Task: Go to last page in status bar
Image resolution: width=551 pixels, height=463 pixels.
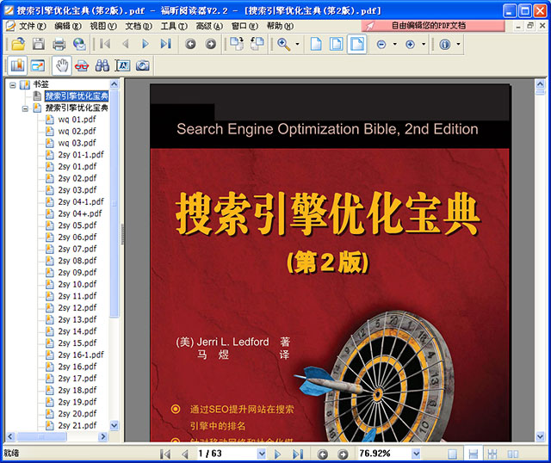Action: pyautogui.click(x=298, y=454)
